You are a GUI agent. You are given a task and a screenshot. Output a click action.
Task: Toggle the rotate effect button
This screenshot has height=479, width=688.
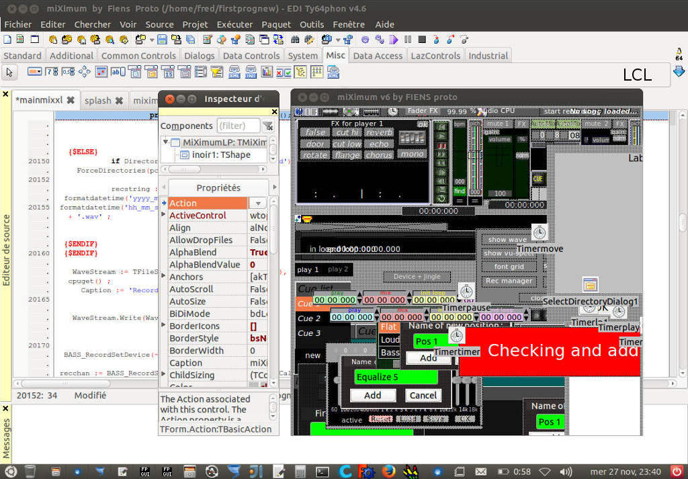pyautogui.click(x=315, y=155)
